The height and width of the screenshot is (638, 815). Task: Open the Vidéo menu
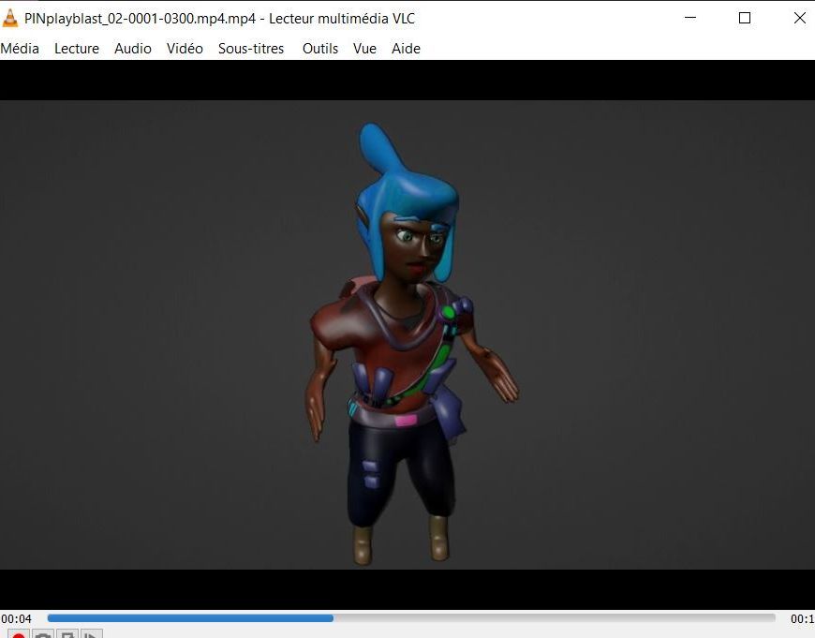(x=185, y=49)
